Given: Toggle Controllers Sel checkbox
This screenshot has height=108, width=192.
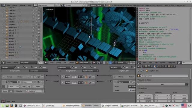Looking at the screenshot, I should coord(73,67).
